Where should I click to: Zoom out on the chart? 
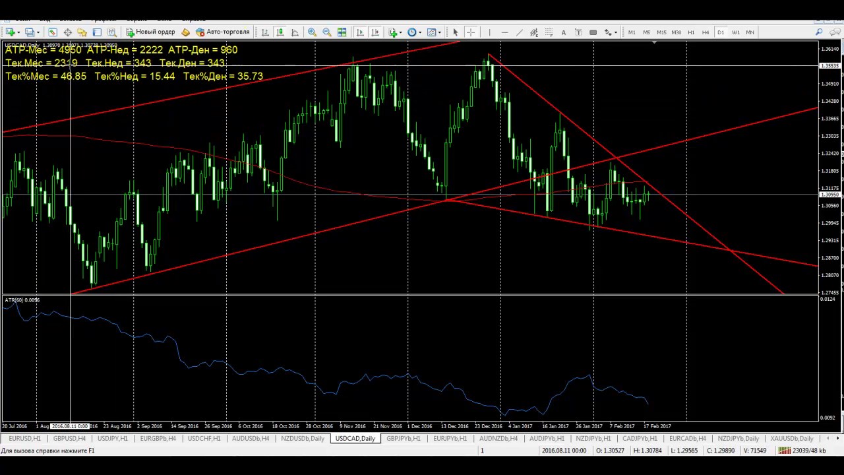(326, 32)
